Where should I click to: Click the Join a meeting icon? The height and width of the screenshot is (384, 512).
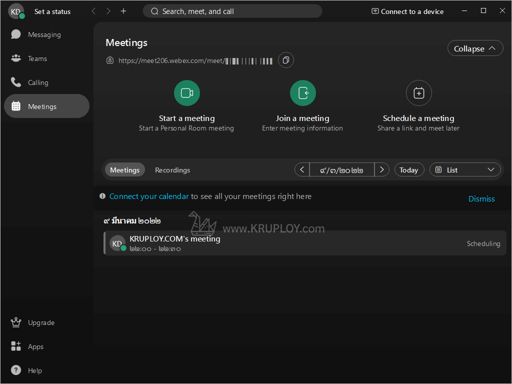click(302, 93)
